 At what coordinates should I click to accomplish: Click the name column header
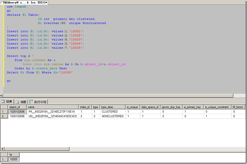point(52,107)
